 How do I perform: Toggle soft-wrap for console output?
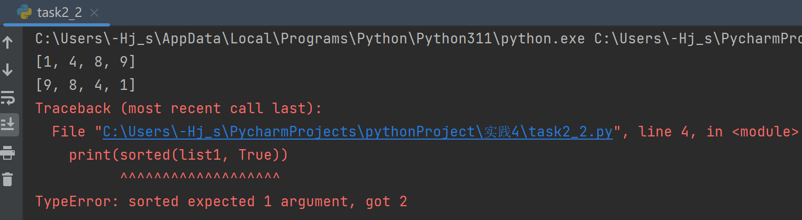pos(8,97)
